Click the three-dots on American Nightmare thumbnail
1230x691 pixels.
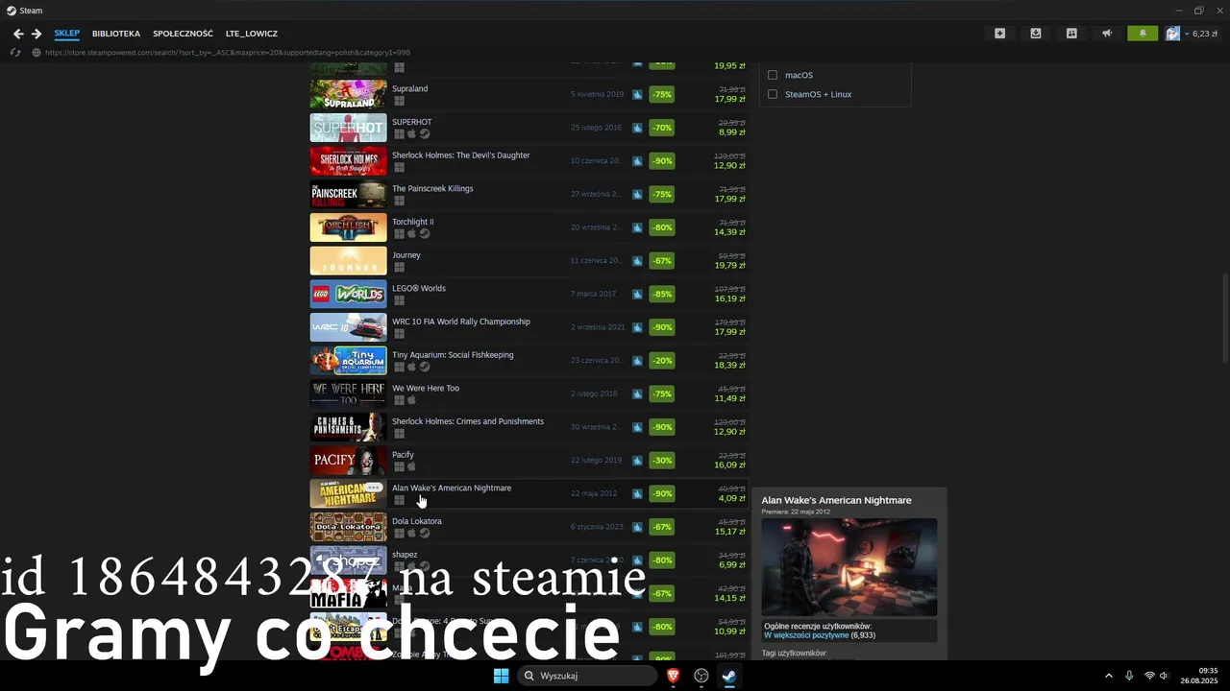point(374,488)
